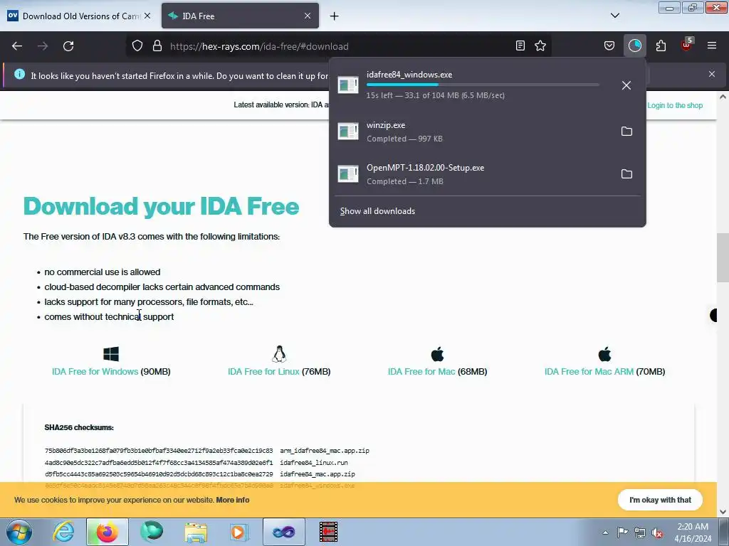This screenshot has width=729, height=546.
Task: Dismiss the Firefox refresh notification bar
Action: point(712,74)
